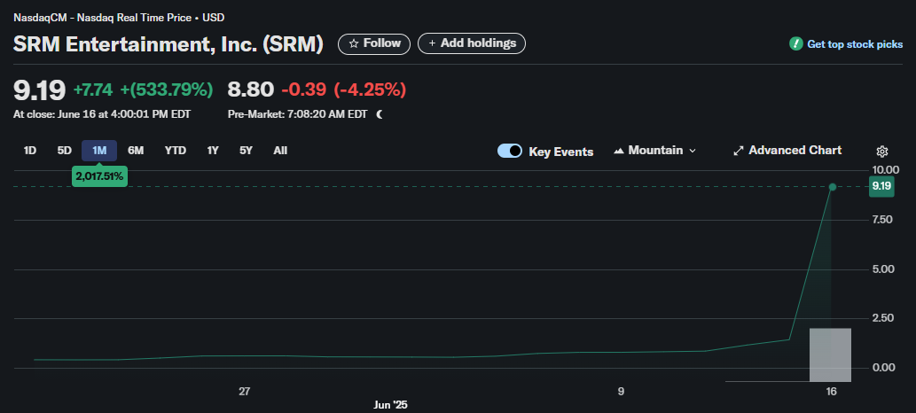The height and width of the screenshot is (413, 916).
Task: Click the pre-market moon icon
Action: click(x=380, y=114)
